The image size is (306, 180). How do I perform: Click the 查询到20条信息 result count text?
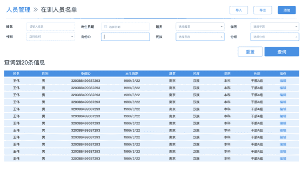point(24,63)
